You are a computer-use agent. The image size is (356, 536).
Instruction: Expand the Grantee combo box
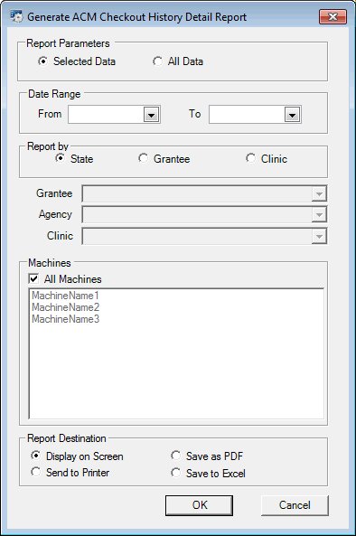point(319,193)
